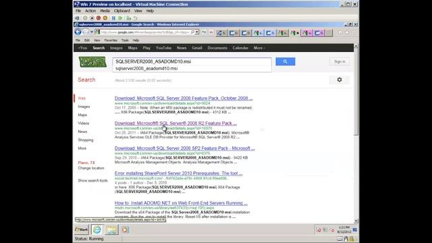Click the Windows Start button
The width and height of the screenshot is (432, 243).
point(82,230)
